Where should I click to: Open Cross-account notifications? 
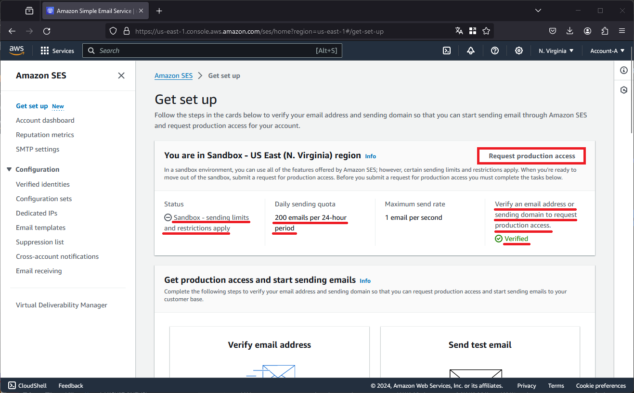tap(57, 256)
